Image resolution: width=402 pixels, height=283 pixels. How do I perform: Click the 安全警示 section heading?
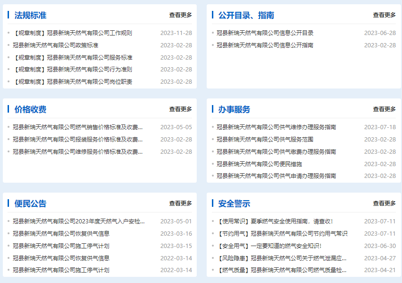[x=234, y=203]
